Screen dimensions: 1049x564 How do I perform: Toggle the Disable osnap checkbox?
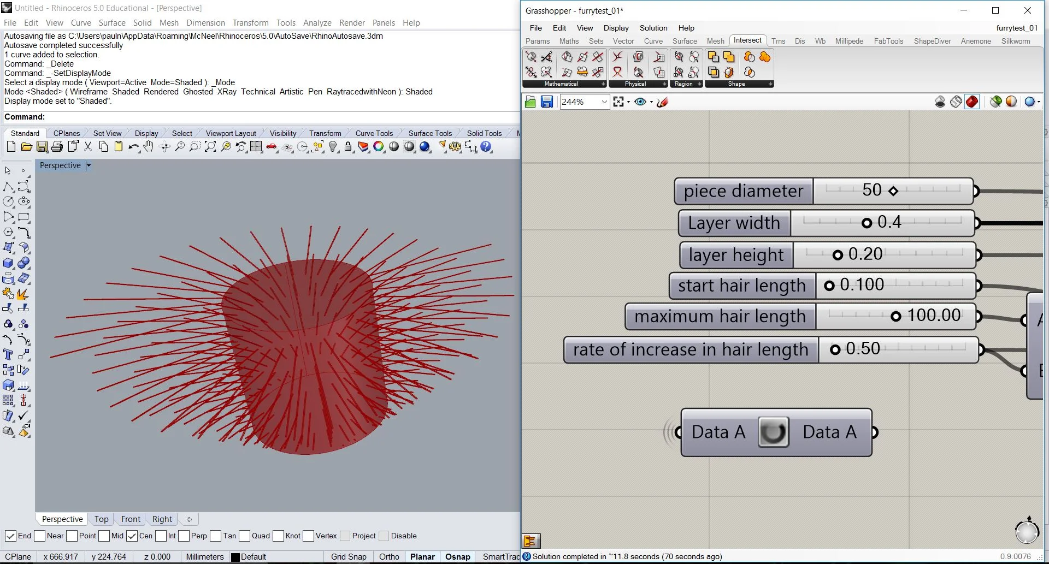point(384,536)
